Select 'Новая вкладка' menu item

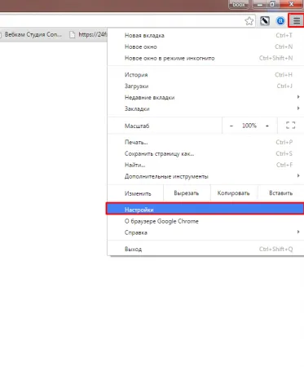[x=205, y=35]
